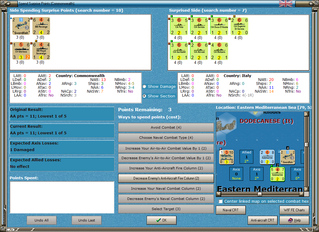This screenshot has height=232, width=319.
Task: Click the Axis 0 None sea box
Action: pos(236,174)
